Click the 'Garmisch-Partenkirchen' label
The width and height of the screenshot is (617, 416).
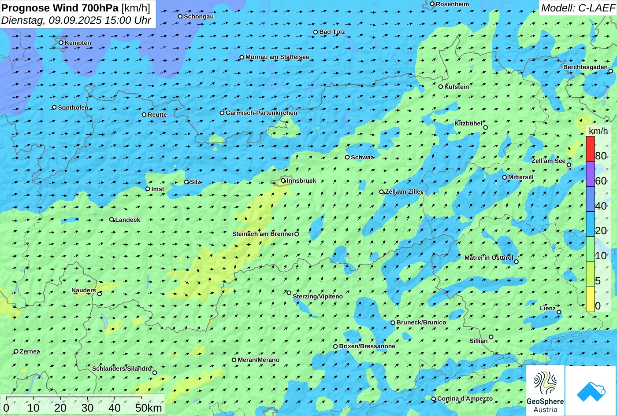coord(261,113)
